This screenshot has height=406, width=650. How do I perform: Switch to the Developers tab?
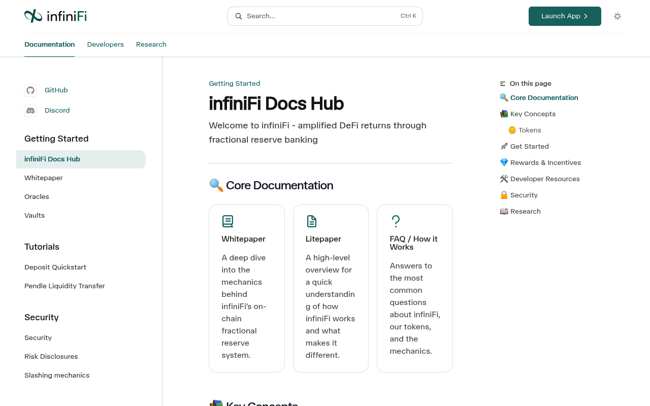tap(105, 45)
